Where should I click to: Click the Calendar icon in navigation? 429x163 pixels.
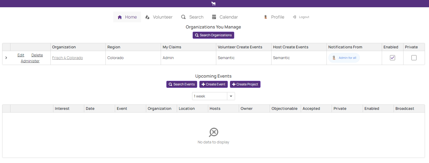click(x=214, y=17)
